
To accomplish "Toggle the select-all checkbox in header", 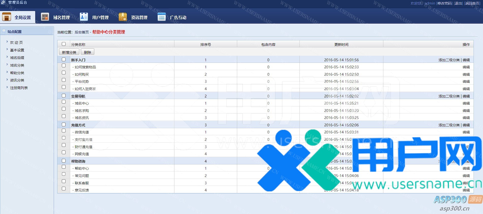I will coord(64,44).
